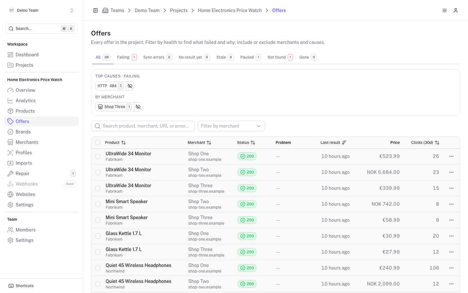This screenshot has width=468, height=293.
Task: Open row actions for Shop One UltraWide Monitor
Action: click(x=451, y=156)
